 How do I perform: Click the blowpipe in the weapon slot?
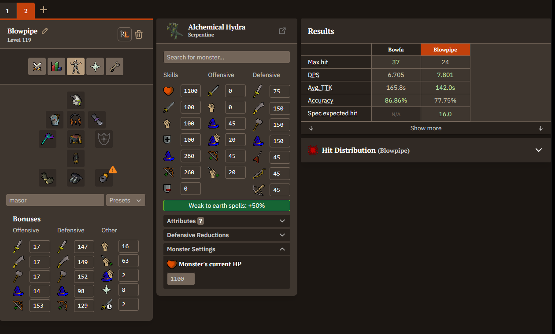pyautogui.click(x=48, y=139)
